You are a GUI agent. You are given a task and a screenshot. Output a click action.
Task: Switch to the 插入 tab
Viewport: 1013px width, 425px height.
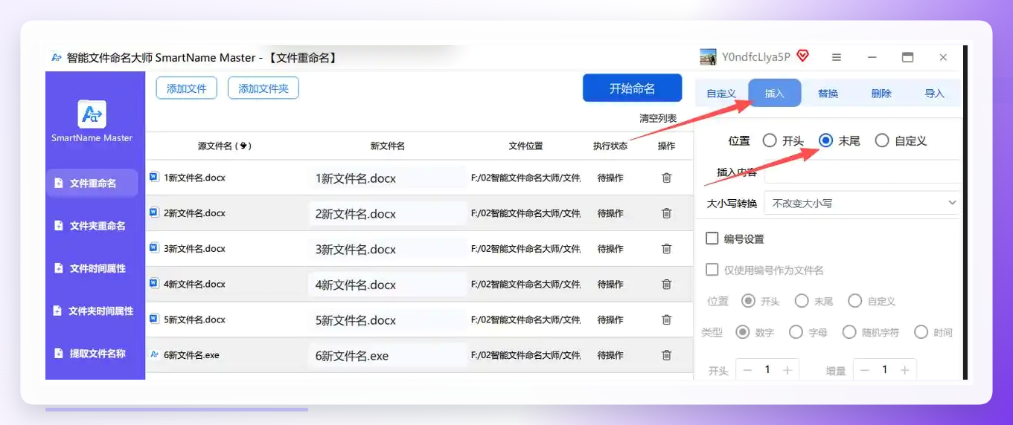click(775, 94)
